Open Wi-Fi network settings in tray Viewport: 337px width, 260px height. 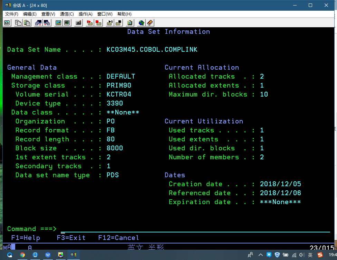tap(294, 255)
